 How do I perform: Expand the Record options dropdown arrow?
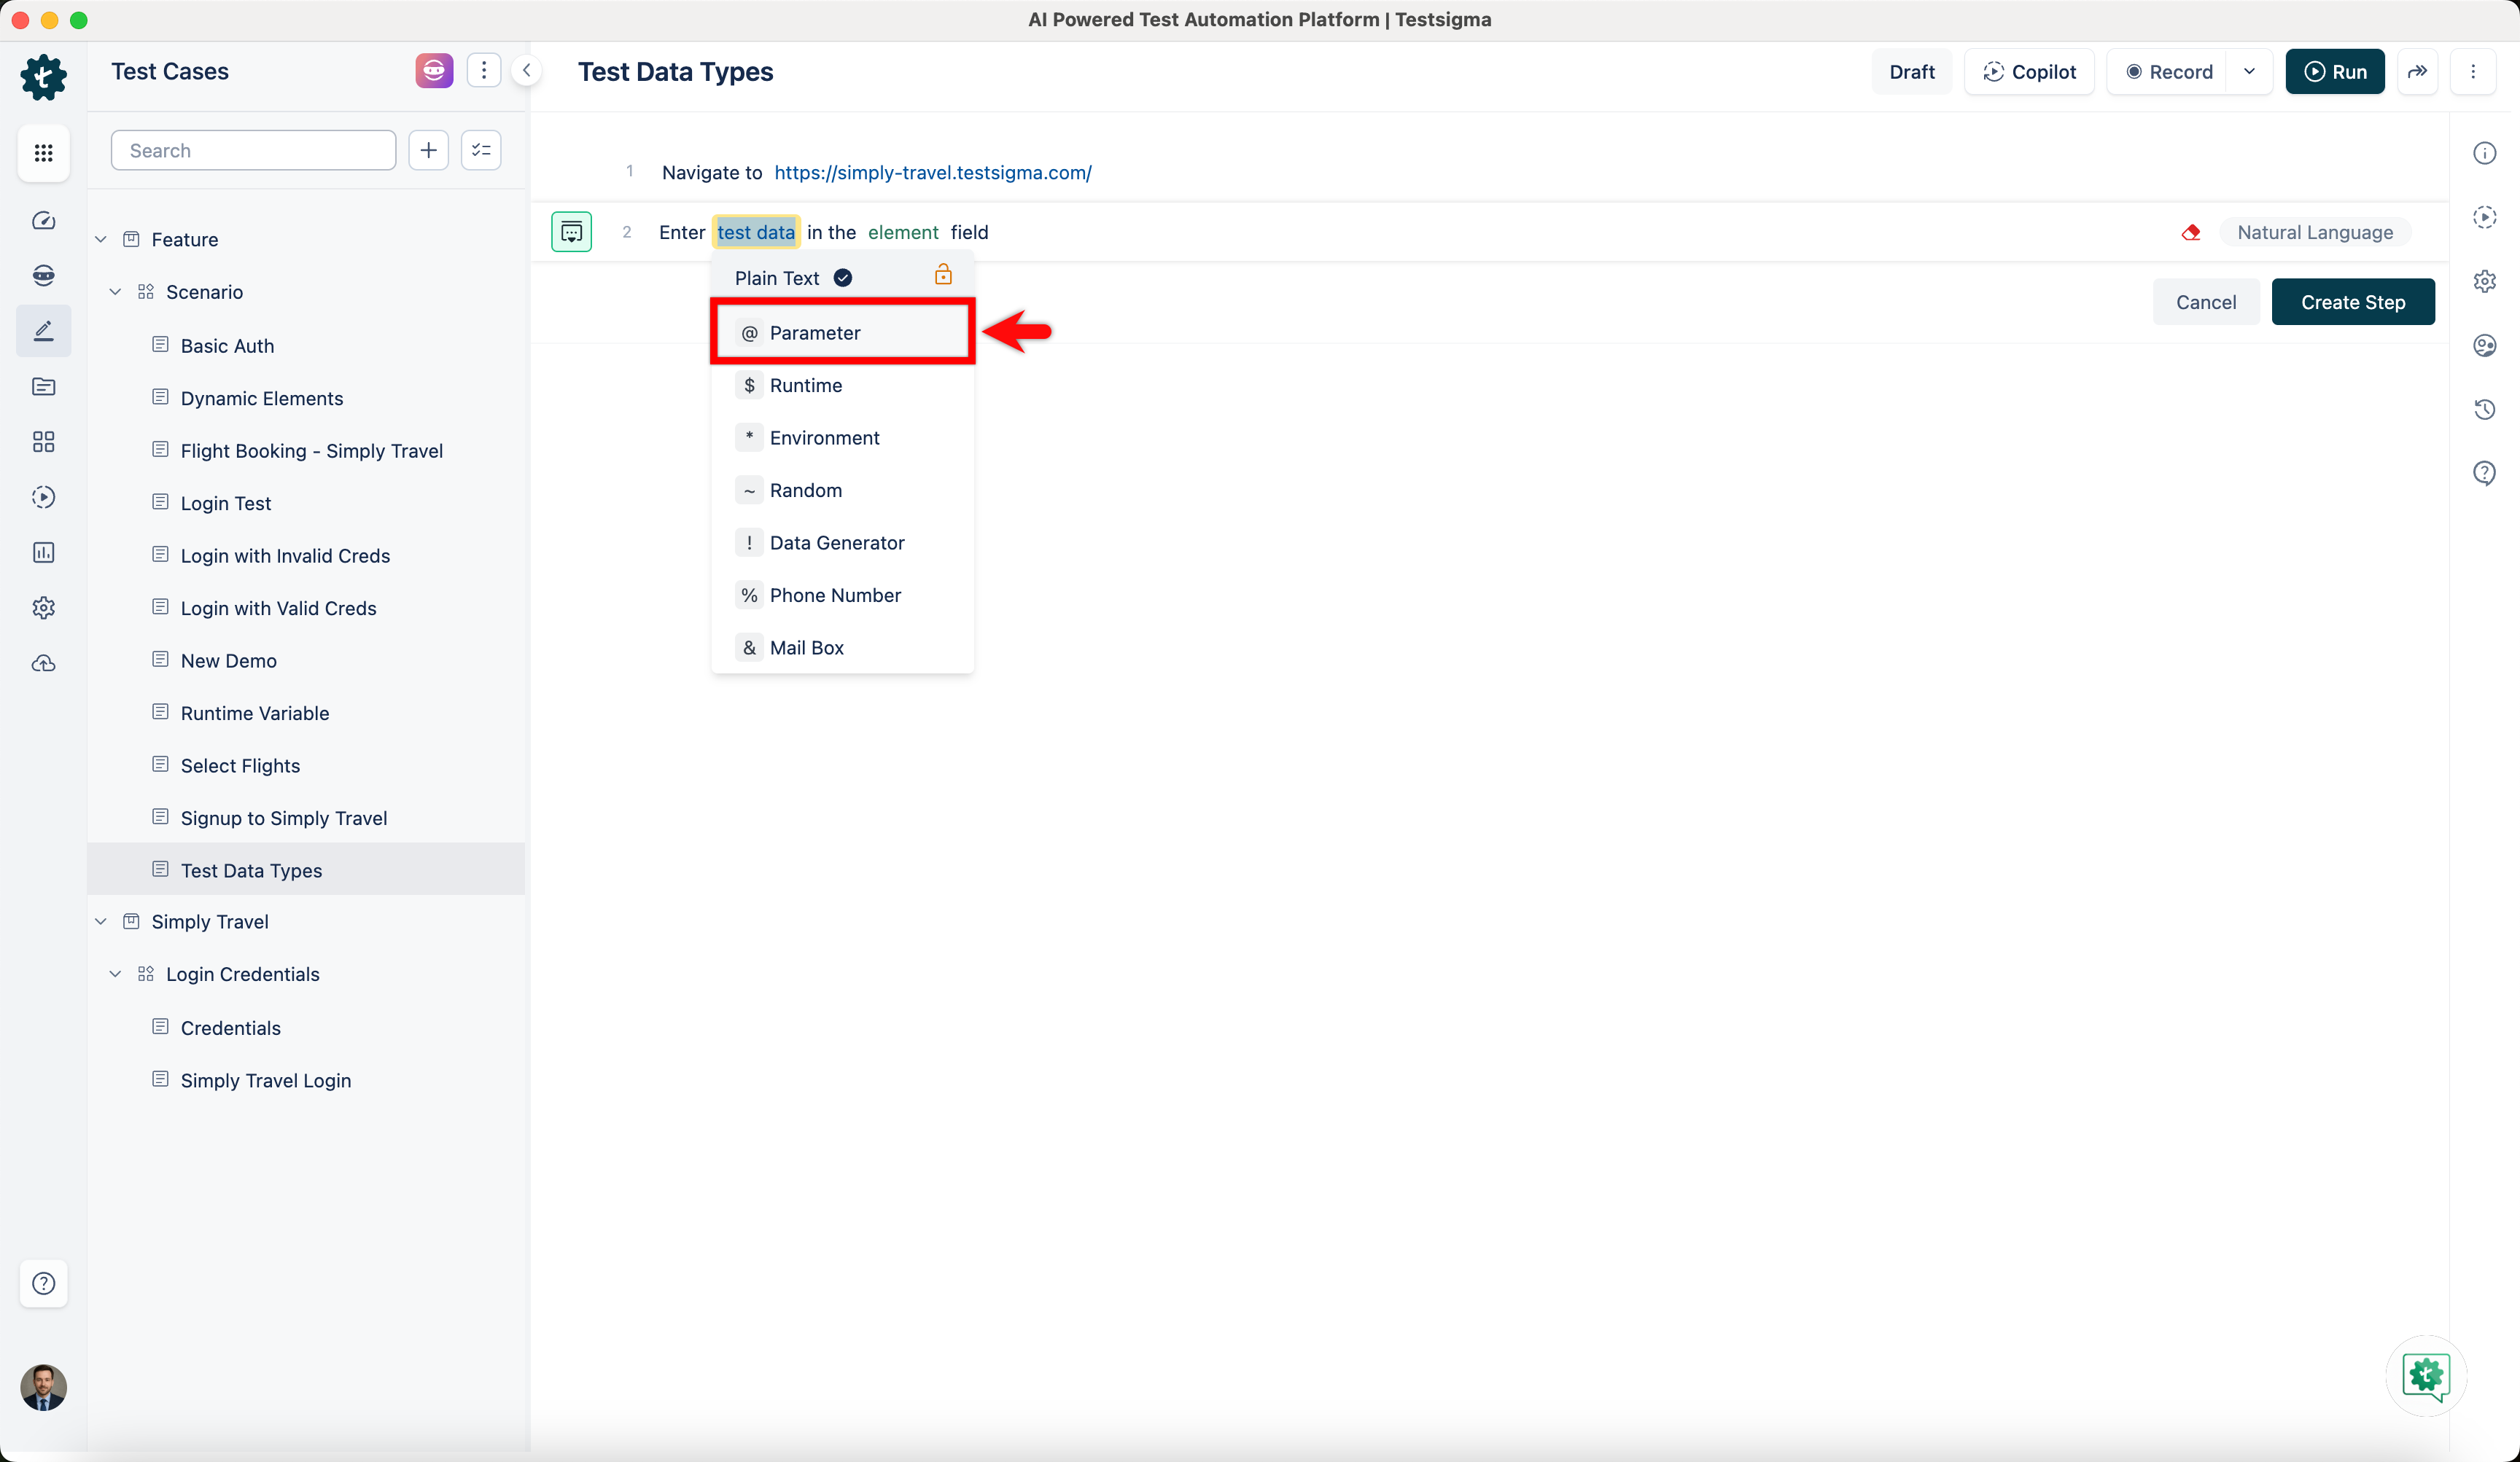pos(2250,72)
